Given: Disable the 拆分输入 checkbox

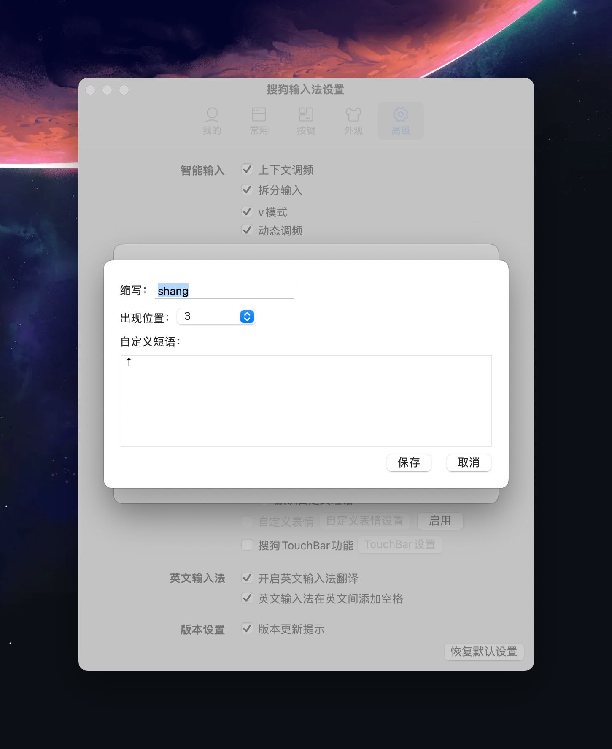Looking at the screenshot, I should click(247, 190).
